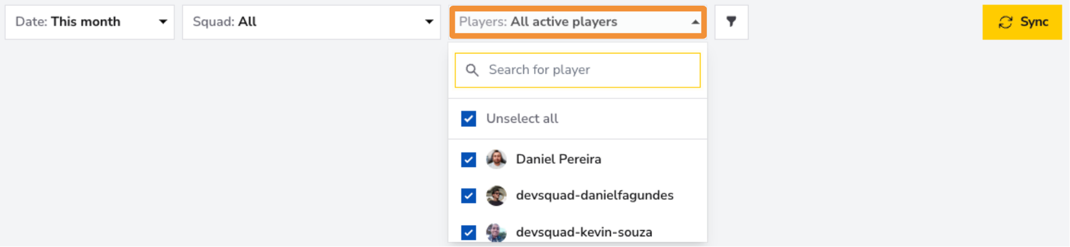Uncheck the Daniel Pereira checkbox
This screenshot has width=1070, height=247.
point(468,160)
